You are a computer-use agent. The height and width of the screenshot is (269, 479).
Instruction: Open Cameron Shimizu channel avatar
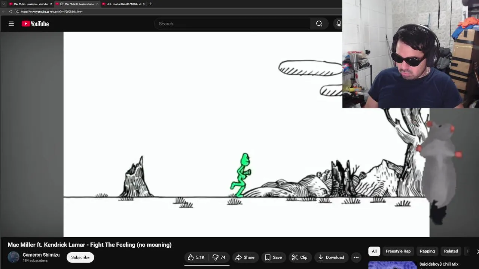tap(13, 257)
